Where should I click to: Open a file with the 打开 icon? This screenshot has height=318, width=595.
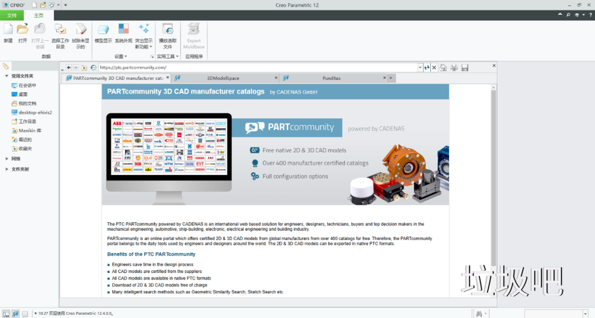(23, 32)
